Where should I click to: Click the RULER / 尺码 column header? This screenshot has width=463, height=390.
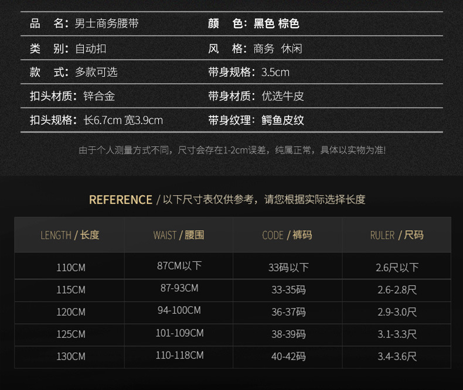point(397,235)
